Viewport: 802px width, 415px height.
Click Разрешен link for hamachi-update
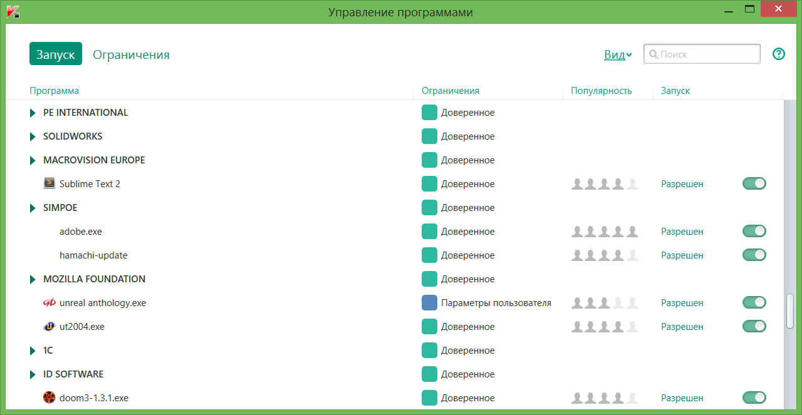pyautogui.click(x=682, y=255)
